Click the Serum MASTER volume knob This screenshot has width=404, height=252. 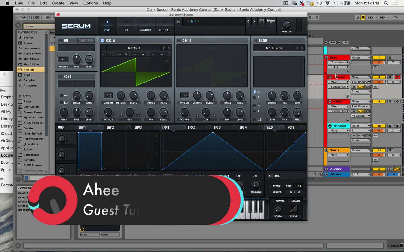point(287,24)
